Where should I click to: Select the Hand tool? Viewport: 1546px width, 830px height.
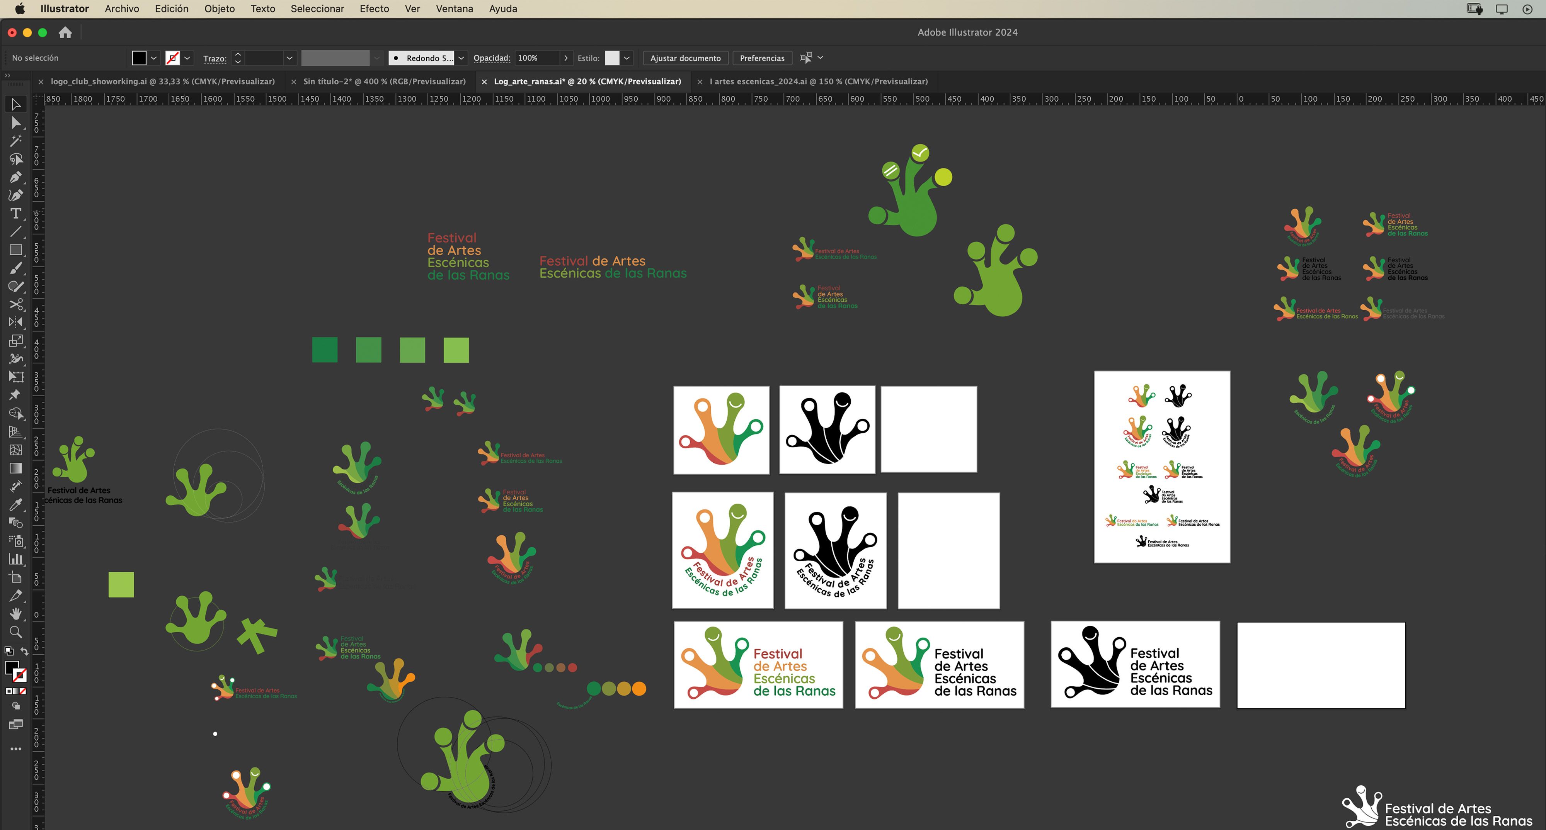click(15, 613)
